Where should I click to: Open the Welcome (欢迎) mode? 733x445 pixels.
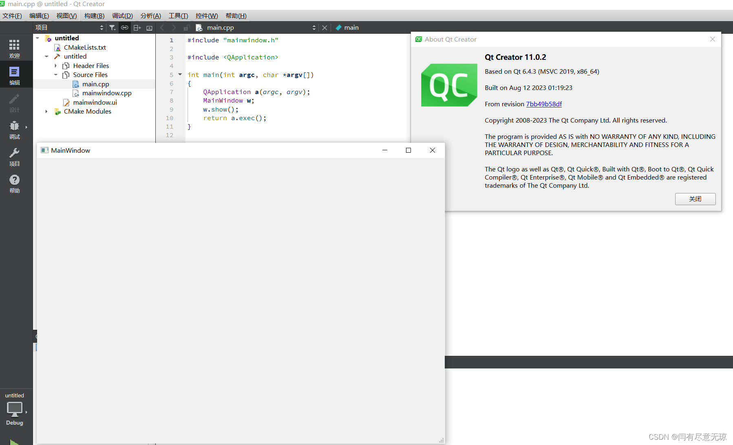coord(14,48)
